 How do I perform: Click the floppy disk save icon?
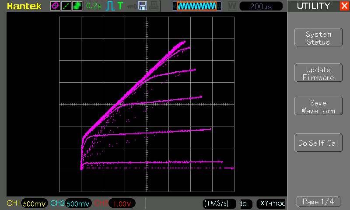point(142,6)
